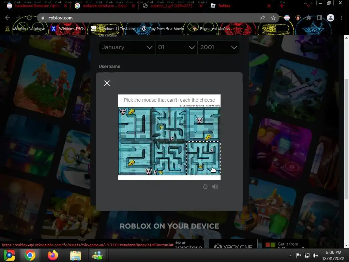349x262 pixels.
Task: Close the caption_1.gif tab
Action: tap(201, 6)
